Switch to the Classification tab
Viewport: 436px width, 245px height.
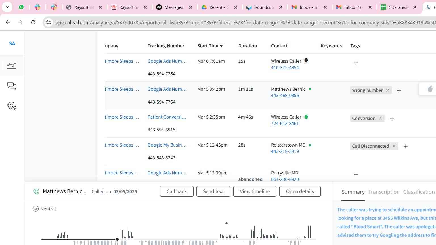419,192
